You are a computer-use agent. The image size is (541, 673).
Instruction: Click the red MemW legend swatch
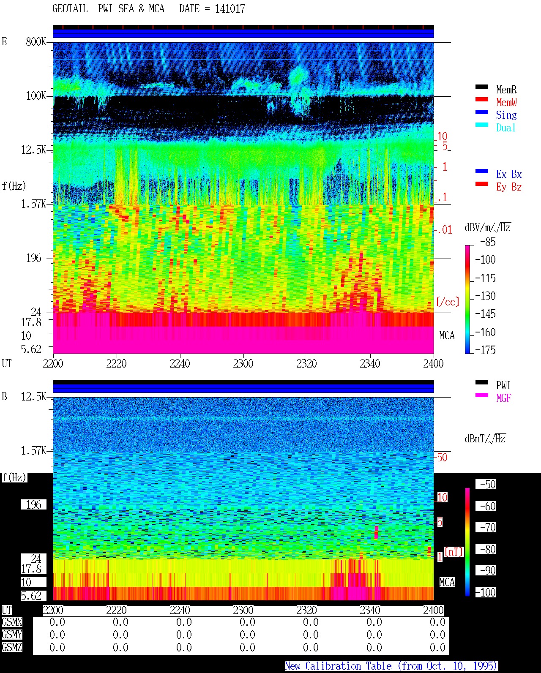[x=482, y=99]
